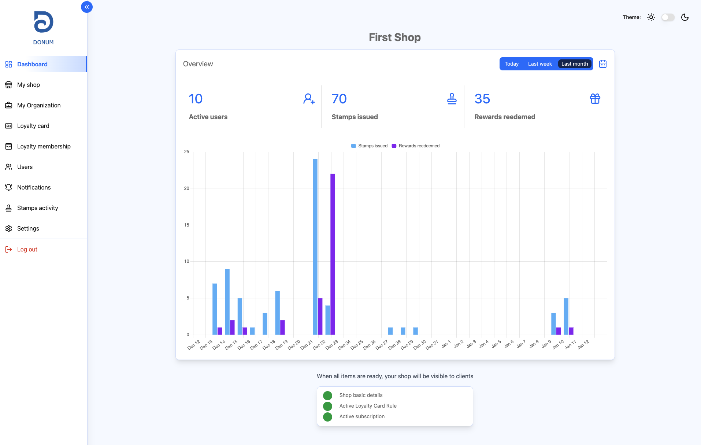Select the Users people icon
The width and height of the screenshot is (701, 445).
[x=8, y=167]
